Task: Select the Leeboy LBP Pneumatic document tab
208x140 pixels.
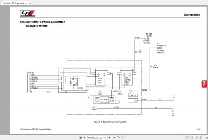Action: tap(15, 3)
